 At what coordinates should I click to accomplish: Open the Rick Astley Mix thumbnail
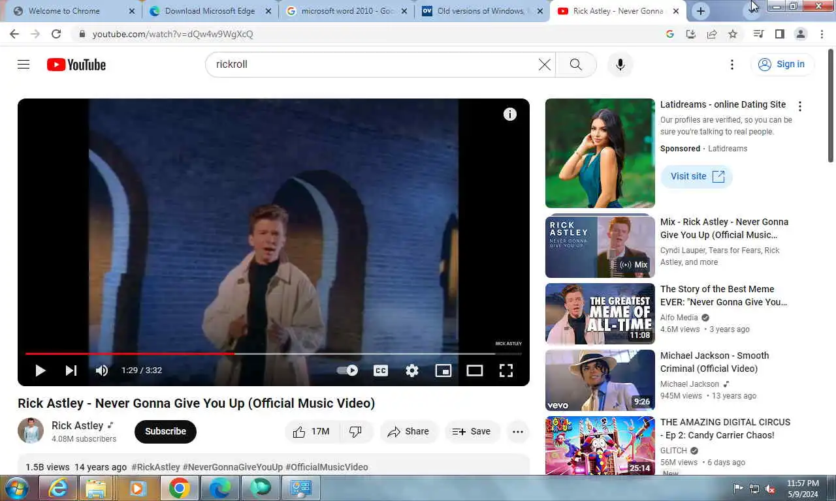(x=600, y=247)
